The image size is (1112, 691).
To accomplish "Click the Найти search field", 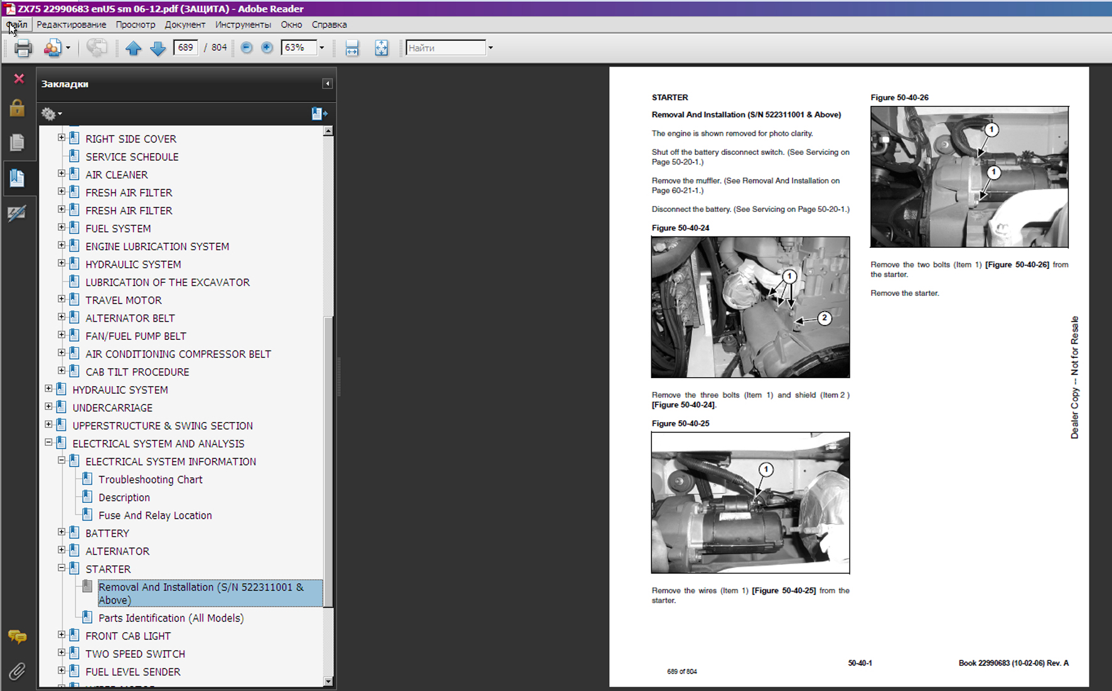I will pos(446,48).
